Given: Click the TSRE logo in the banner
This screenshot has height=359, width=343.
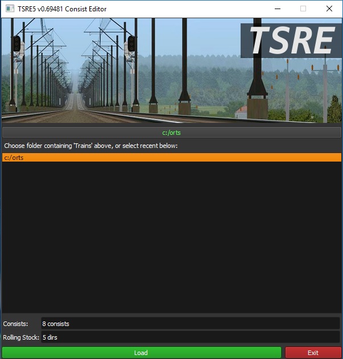Looking at the screenshot, I should click(291, 41).
